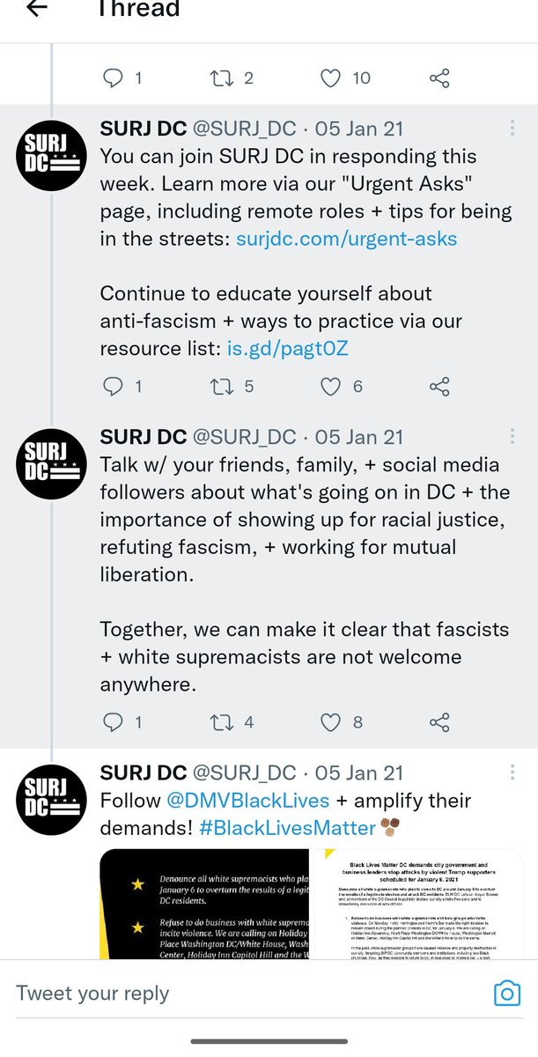538x1057 pixels.
Task: Reply to the "Urgent Asks" tweet
Action: 113,386
